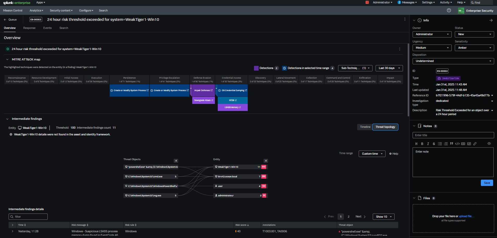The height and width of the screenshot is (238, 497).
Task: Collapse Notes section chevron
Action: point(414,126)
